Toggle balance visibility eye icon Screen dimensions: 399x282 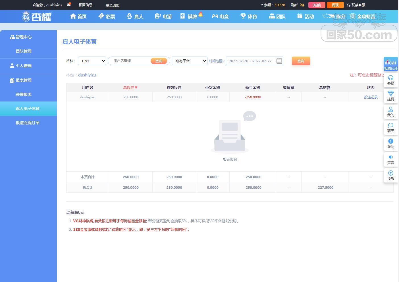click(302, 5)
